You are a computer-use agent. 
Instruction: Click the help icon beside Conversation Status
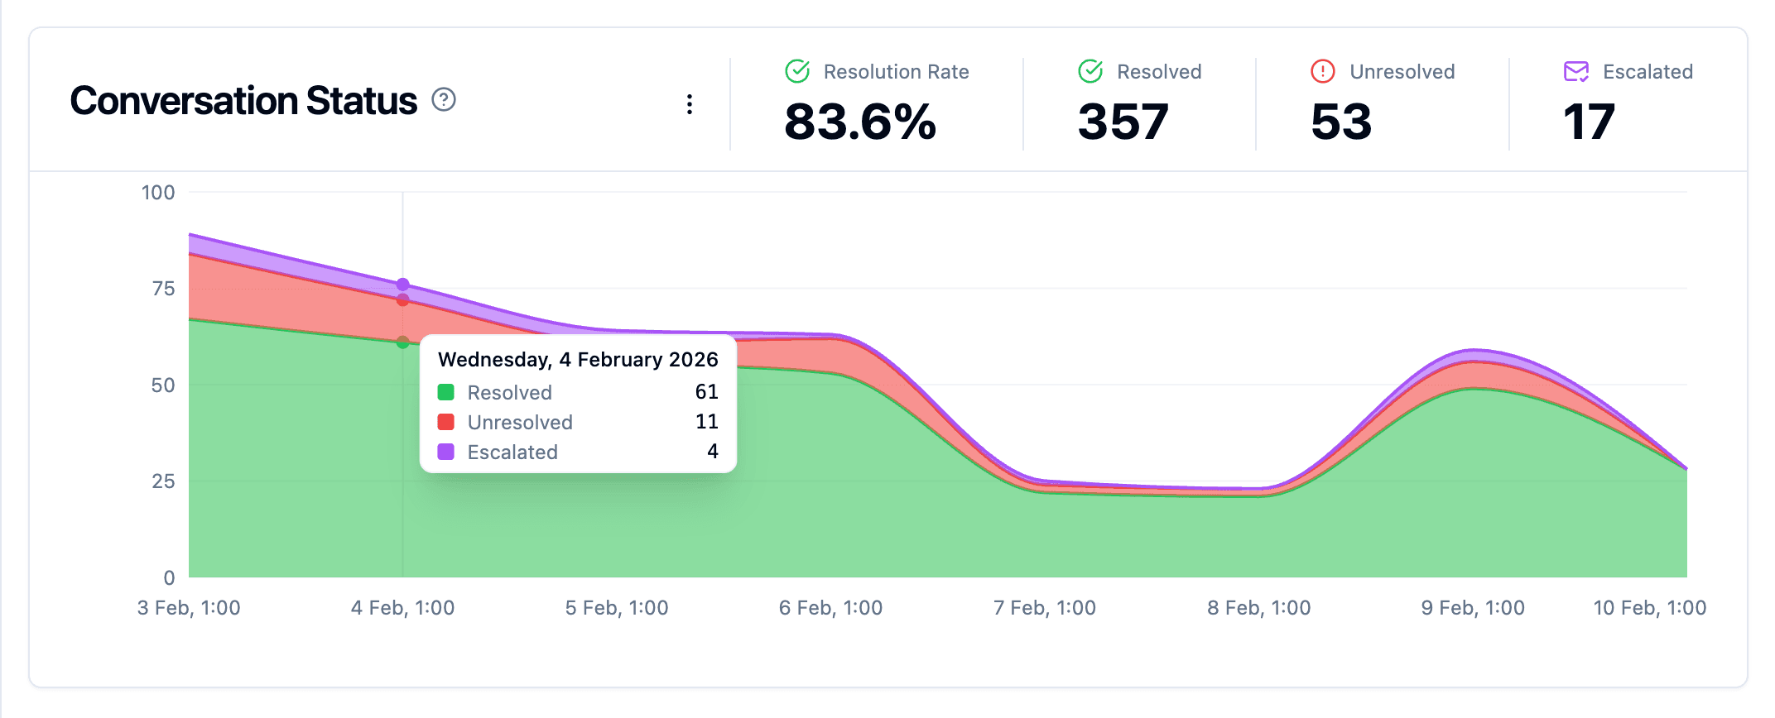tap(444, 100)
